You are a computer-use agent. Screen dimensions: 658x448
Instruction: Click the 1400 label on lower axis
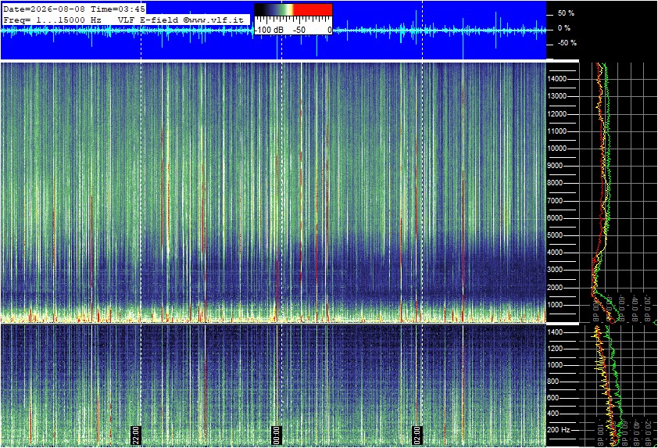[555, 332]
